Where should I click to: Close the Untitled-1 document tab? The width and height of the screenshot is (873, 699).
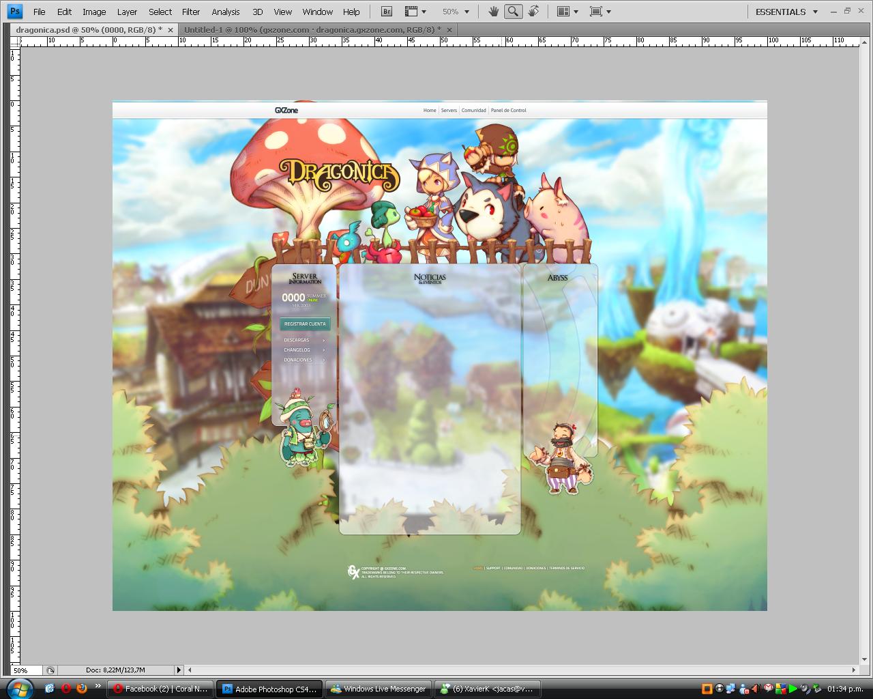click(449, 30)
